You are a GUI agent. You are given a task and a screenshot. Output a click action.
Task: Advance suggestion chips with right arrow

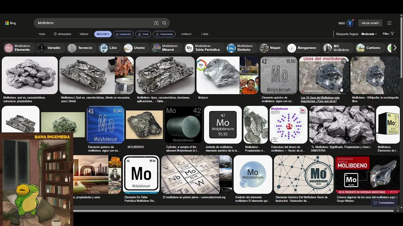395,48
